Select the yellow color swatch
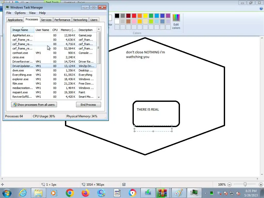 coord(145,16)
